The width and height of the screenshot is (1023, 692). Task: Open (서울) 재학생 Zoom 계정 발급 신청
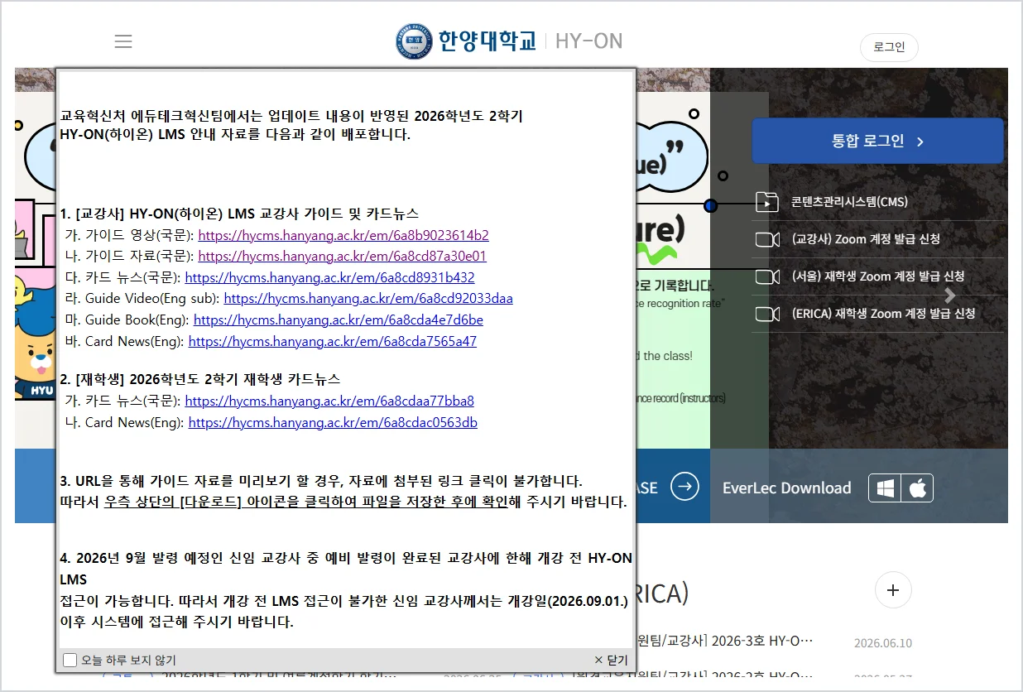(878, 276)
